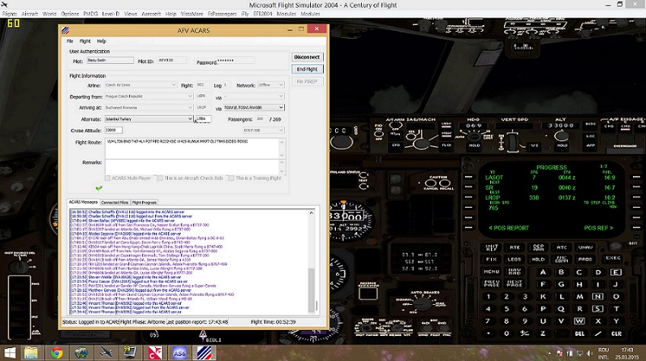Toggle the Training Flight checkbox
The image size is (646, 361).
click(232, 178)
